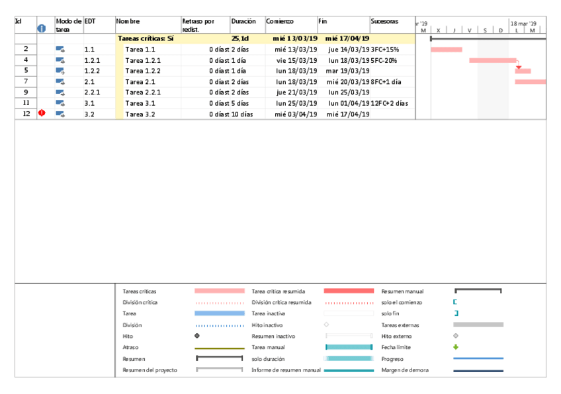This screenshot has width=561, height=394.
Task: Select the Comienzo column header
Action: tap(291, 24)
